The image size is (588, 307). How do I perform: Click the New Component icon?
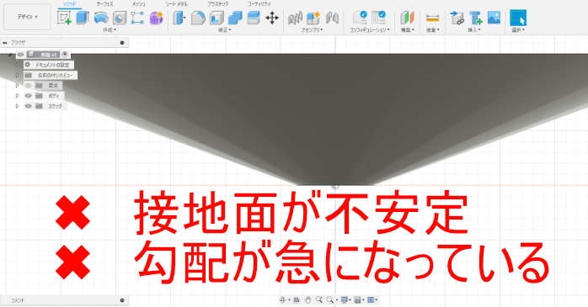[x=313, y=18]
